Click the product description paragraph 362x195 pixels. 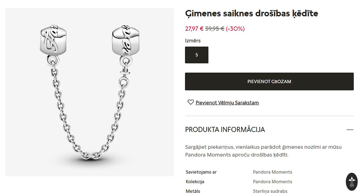[263, 151]
